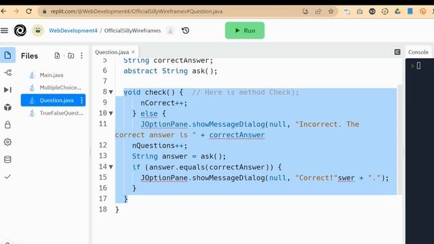Click "nQuestions++;" on line 12
Viewport: 434px width, 244px height.
tap(160, 146)
